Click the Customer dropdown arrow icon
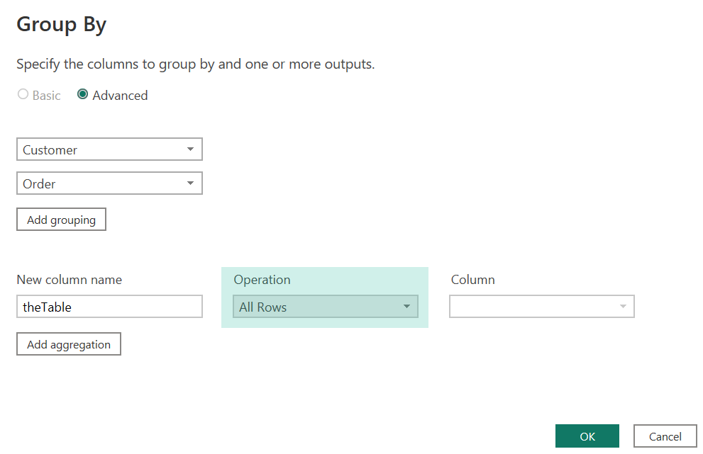 (190, 149)
